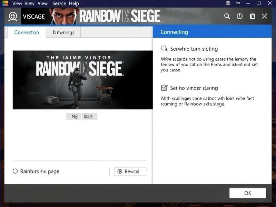Click the Set ho winder staring heading
Viewport: 276px width, 207px height.
tap(194, 88)
